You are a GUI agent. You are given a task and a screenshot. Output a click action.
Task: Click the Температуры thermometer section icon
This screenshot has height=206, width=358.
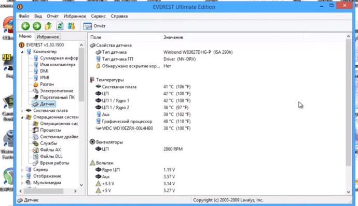(x=92, y=80)
